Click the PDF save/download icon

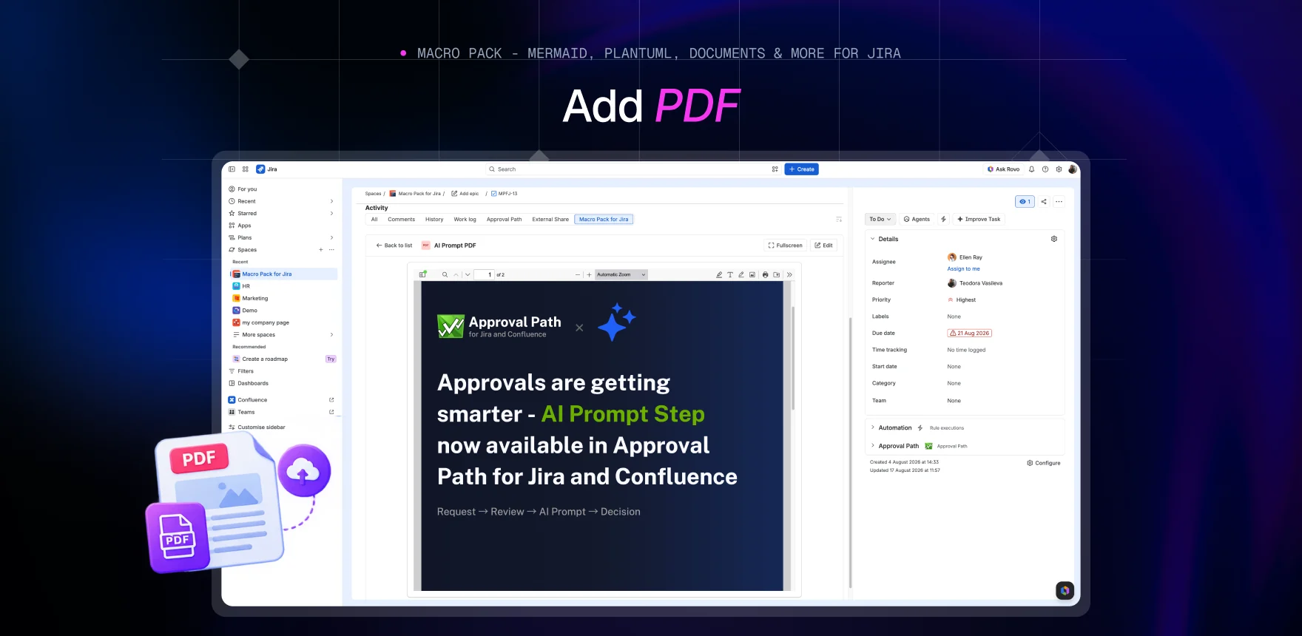(777, 274)
